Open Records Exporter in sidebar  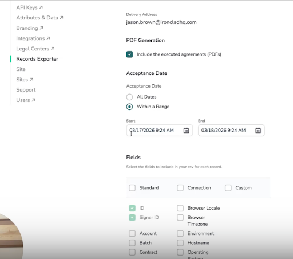pyautogui.click(x=37, y=59)
